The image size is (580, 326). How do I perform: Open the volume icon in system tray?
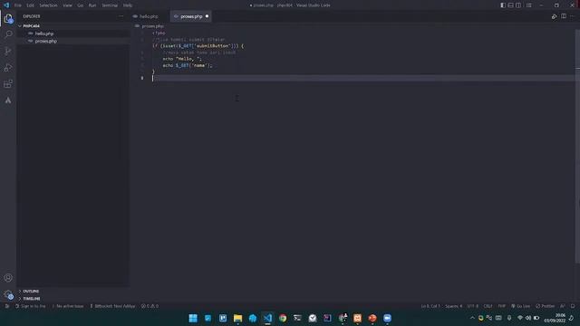pyautogui.click(x=528, y=318)
